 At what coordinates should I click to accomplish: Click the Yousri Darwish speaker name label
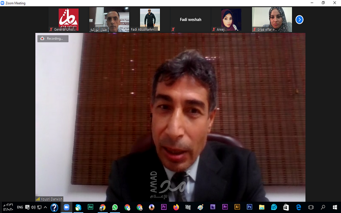52,199
